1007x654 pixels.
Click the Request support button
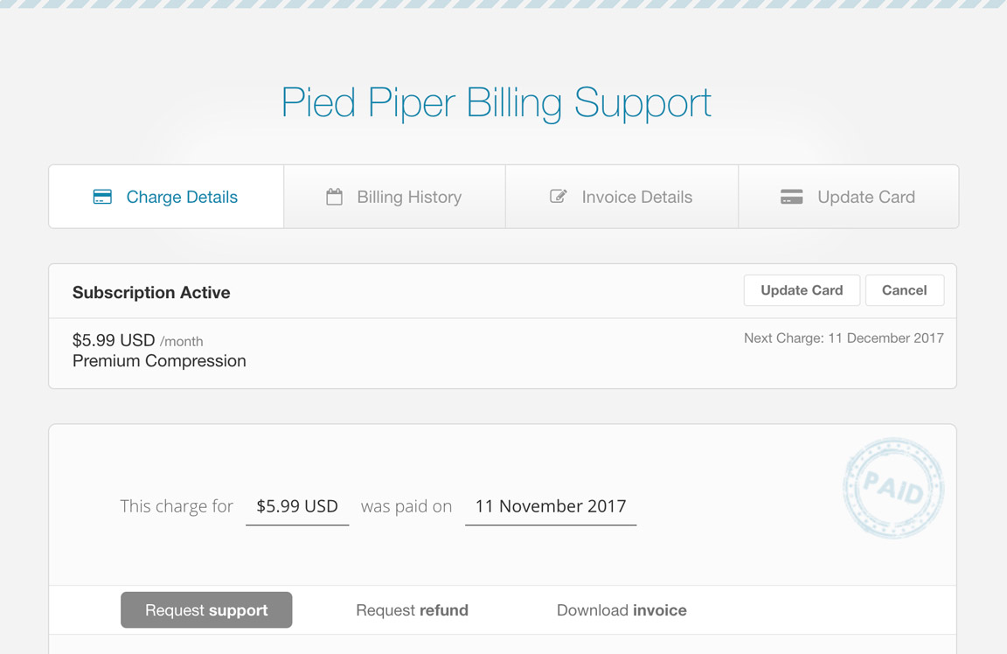pyautogui.click(x=206, y=609)
